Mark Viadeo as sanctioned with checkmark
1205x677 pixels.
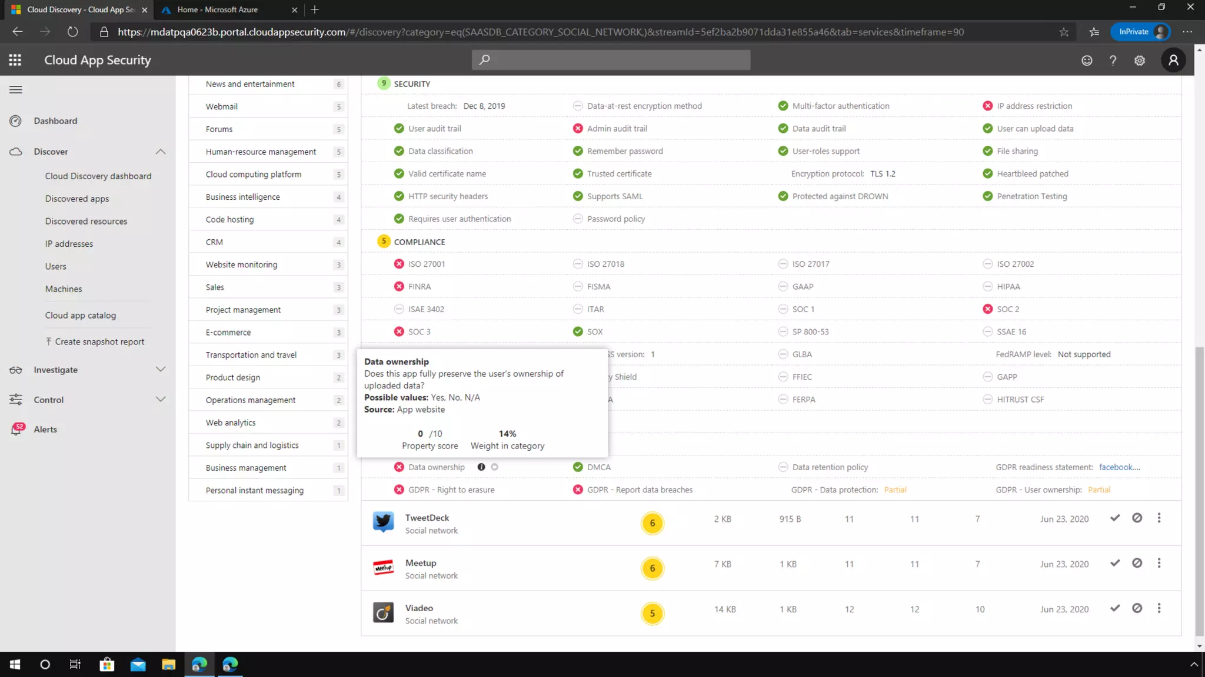point(1115,609)
